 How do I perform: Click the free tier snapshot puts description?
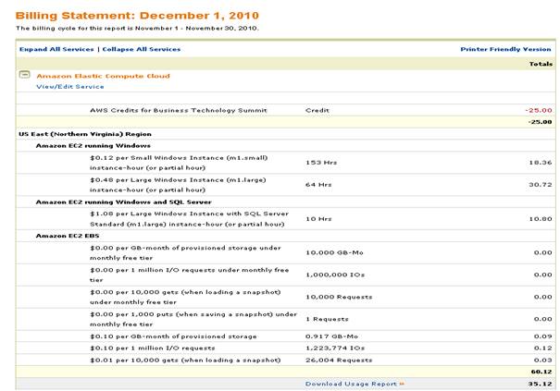pyautogui.click(x=193, y=319)
